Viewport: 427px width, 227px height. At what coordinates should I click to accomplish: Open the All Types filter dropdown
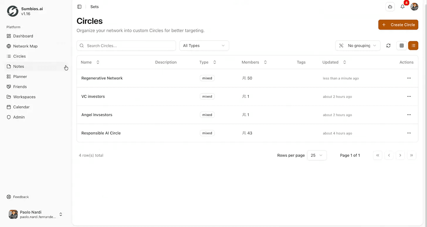[204, 46]
